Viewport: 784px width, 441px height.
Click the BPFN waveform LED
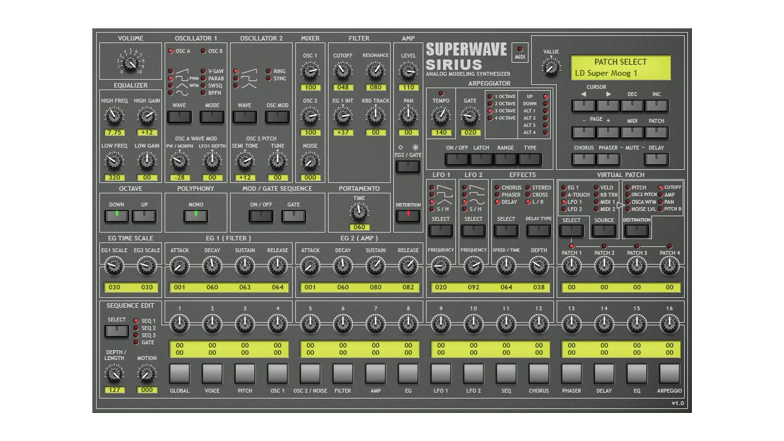pyautogui.click(x=203, y=93)
